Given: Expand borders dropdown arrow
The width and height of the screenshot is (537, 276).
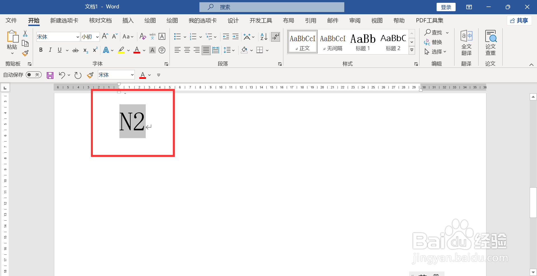Looking at the screenshot, I should (x=267, y=51).
